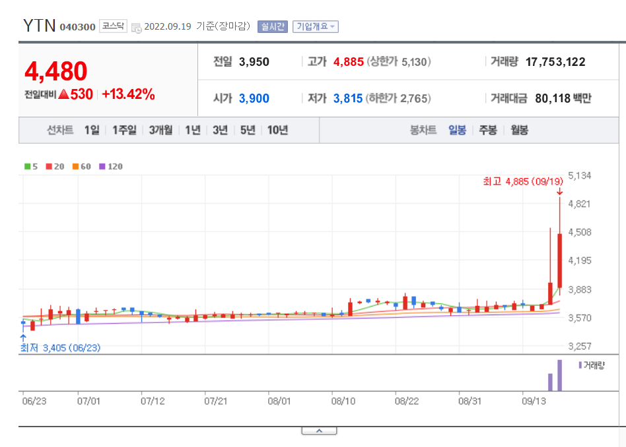This screenshot has height=447, width=626.
Task: Click the red 20-day moving average swatch
Action: (x=49, y=166)
